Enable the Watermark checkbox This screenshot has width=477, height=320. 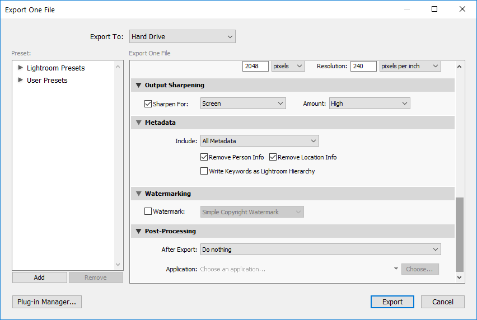[148, 212]
